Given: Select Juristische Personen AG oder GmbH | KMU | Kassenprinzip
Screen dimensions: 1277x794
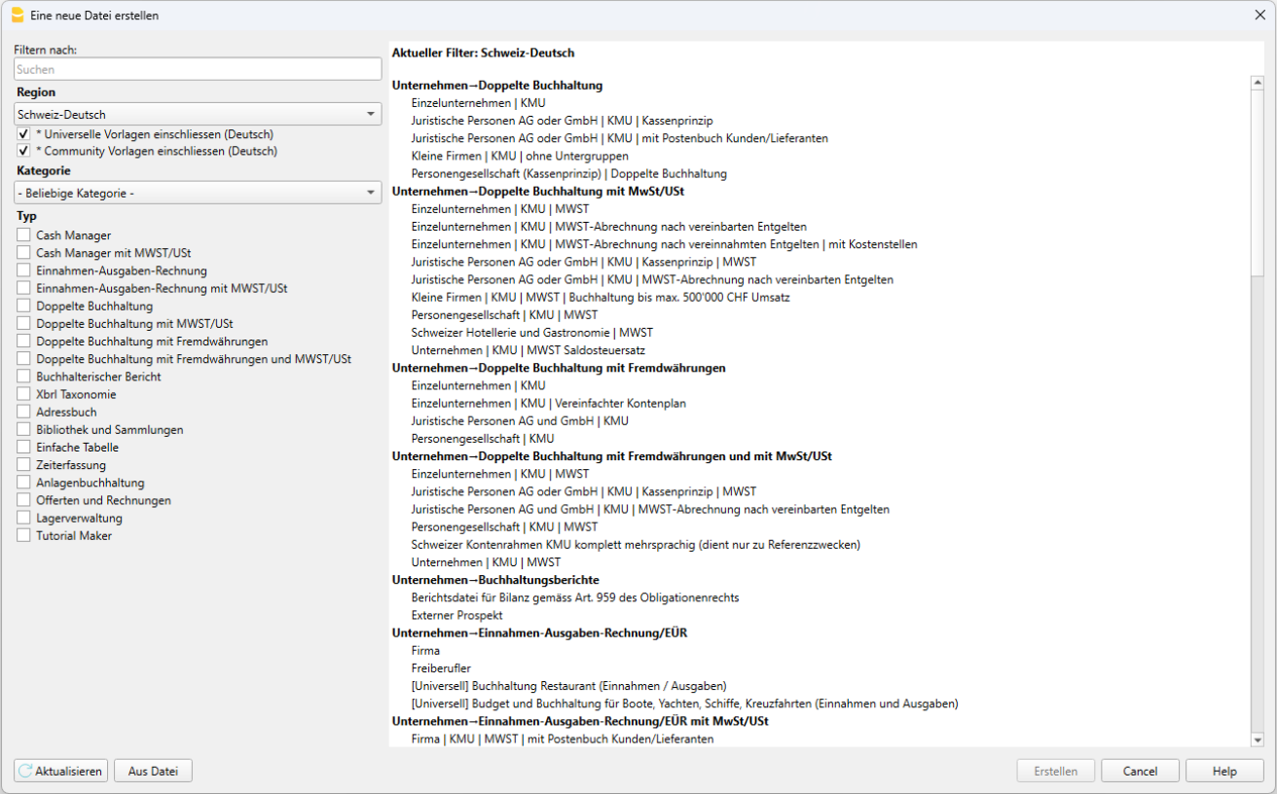Looking at the screenshot, I should 562,121.
